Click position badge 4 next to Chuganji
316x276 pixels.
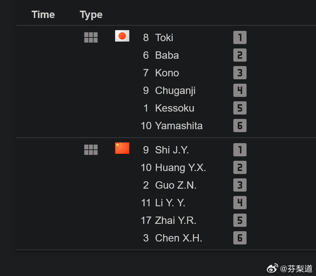240,90
